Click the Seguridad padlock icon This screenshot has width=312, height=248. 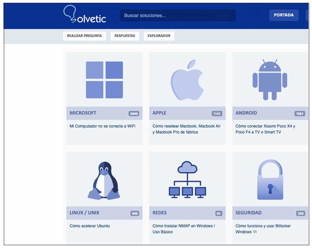pyautogui.click(x=270, y=179)
